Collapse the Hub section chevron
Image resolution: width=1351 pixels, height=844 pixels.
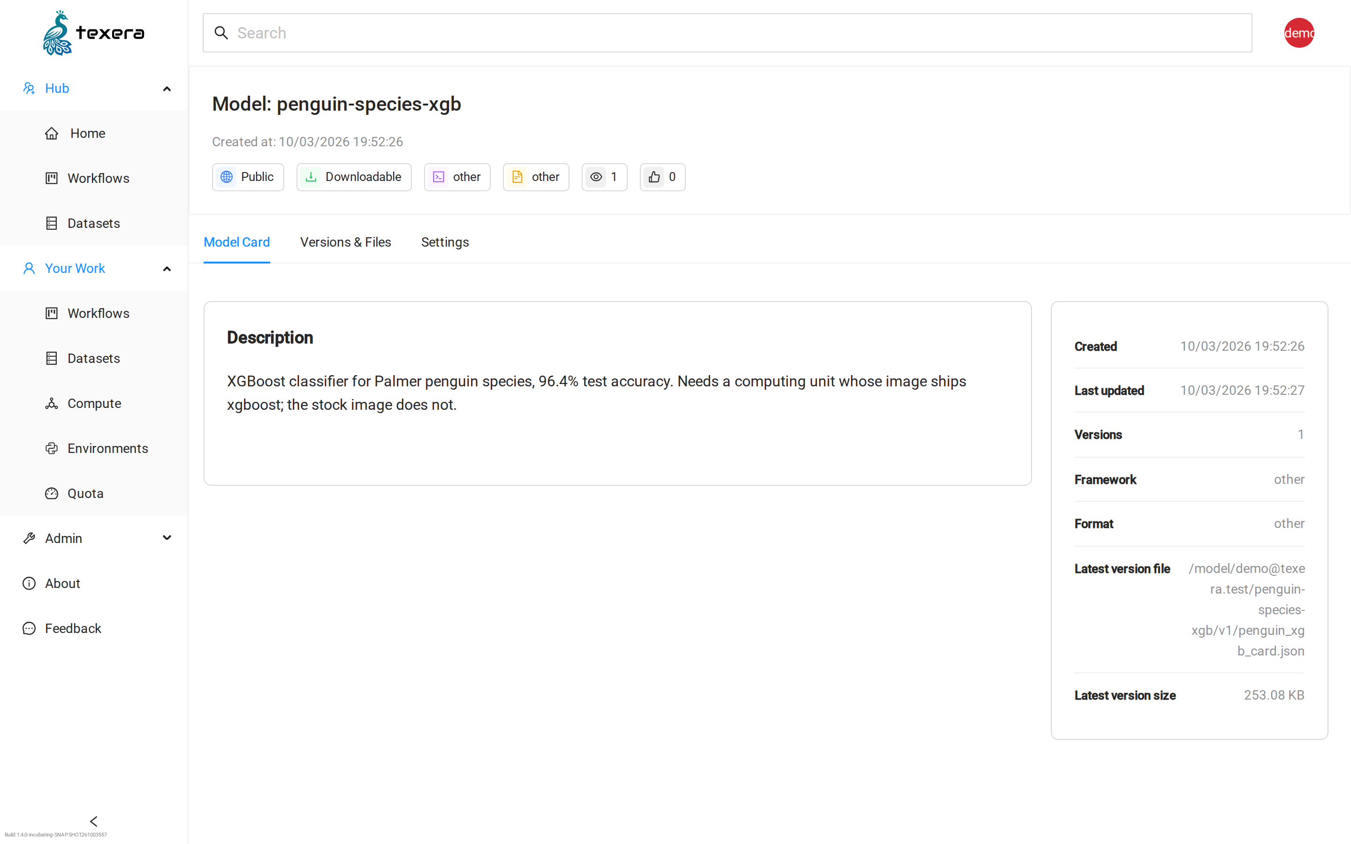pyautogui.click(x=167, y=89)
